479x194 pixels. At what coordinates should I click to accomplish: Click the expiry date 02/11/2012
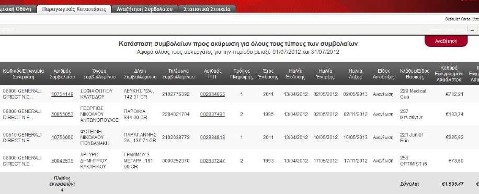click(355, 115)
